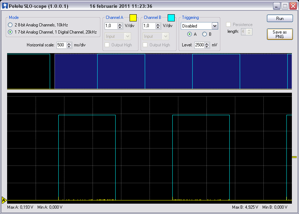Click the Pololu app icon in title bar
The height and width of the screenshot is (214, 299).
(5, 6)
